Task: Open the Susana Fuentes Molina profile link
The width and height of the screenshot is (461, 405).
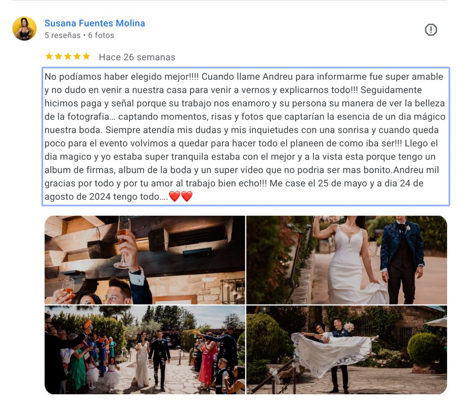Action: pyautogui.click(x=95, y=23)
